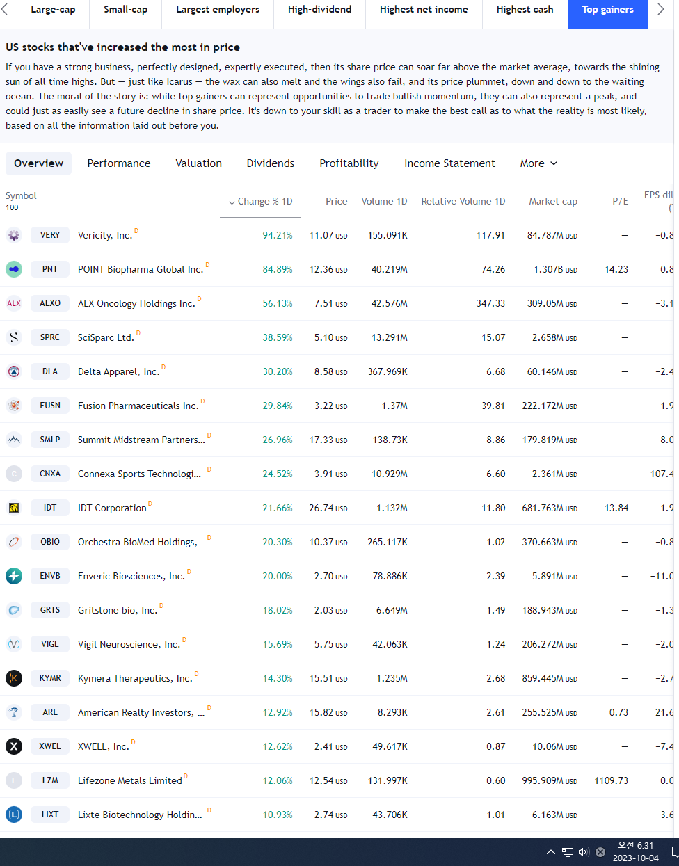Click the SciSparc SPRC logo icon
The image size is (679, 866).
pyautogui.click(x=14, y=337)
